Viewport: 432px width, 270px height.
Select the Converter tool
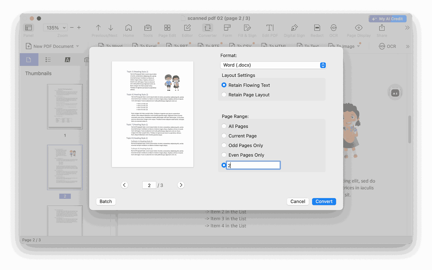pyautogui.click(x=208, y=27)
